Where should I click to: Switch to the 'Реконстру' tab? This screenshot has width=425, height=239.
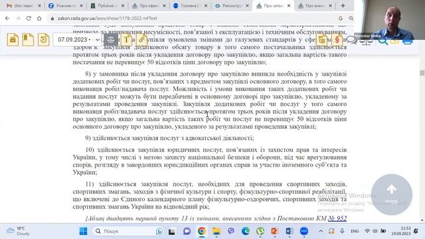tap(232, 6)
